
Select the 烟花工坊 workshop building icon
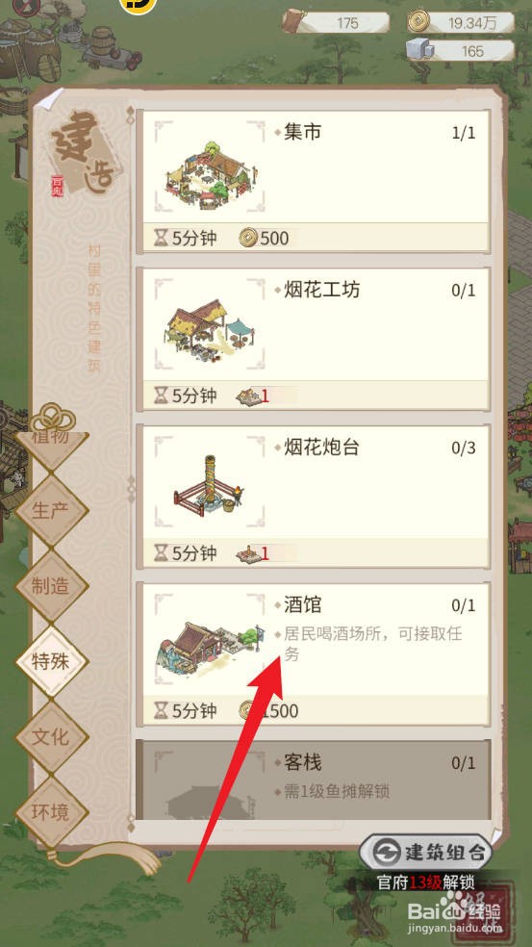[x=209, y=330]
